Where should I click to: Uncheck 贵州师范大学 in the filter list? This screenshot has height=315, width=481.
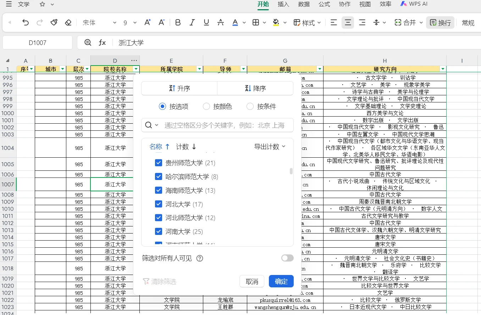tap(159, 163)
